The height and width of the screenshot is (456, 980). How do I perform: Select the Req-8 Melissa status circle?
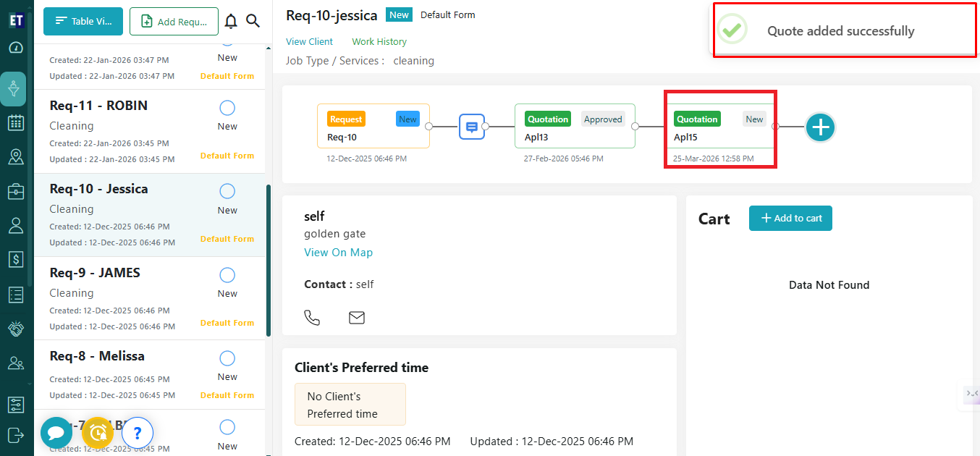[x=227, y=359]
